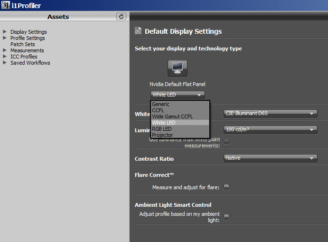
Task: Choose White LED from the technology list
Action: [x=180, y=123]
